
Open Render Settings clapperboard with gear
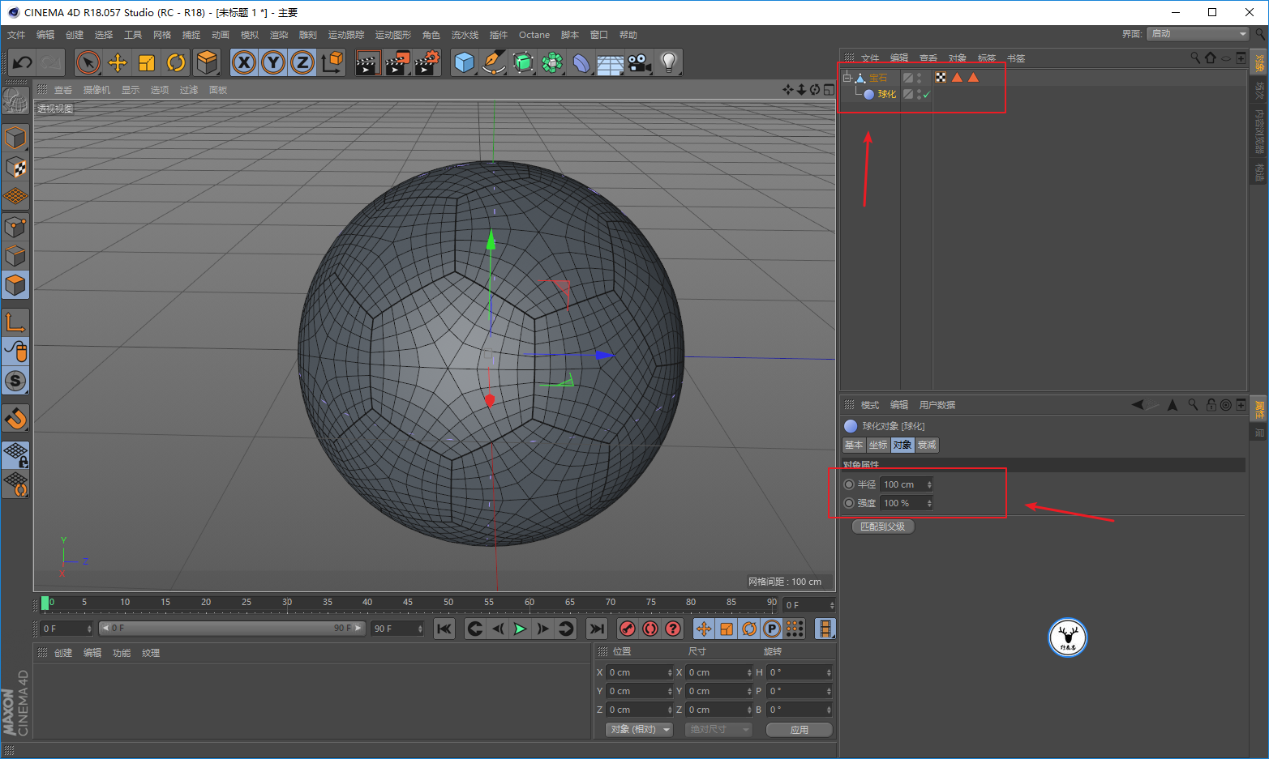427,62
